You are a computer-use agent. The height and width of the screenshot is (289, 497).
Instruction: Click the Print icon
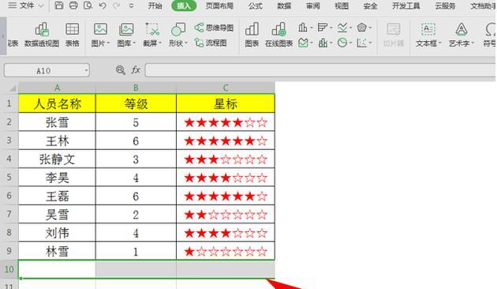point(73,6)
